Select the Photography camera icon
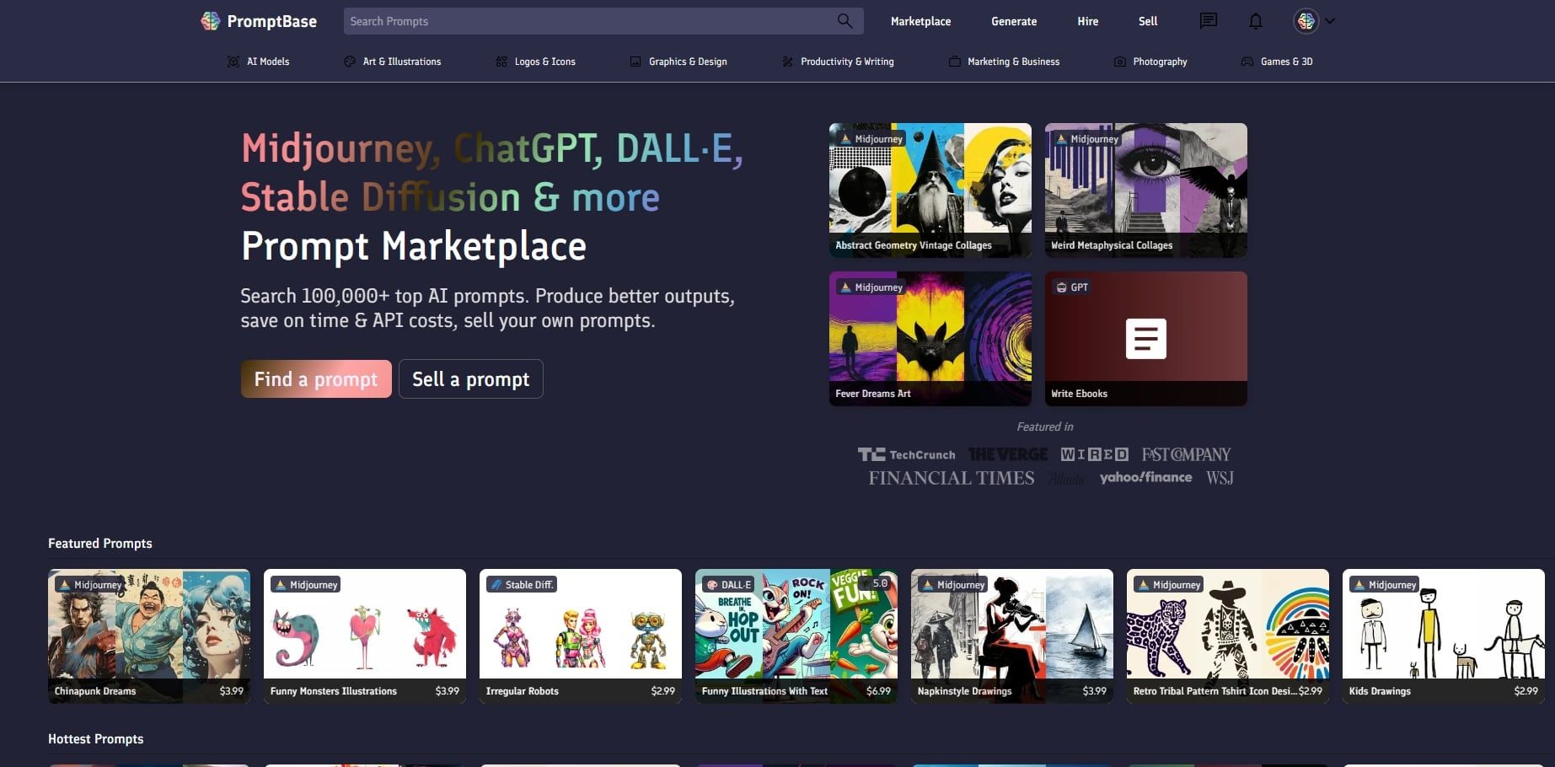The image size is (1555, 767). pyautogui.click(x=1119, y=61)
